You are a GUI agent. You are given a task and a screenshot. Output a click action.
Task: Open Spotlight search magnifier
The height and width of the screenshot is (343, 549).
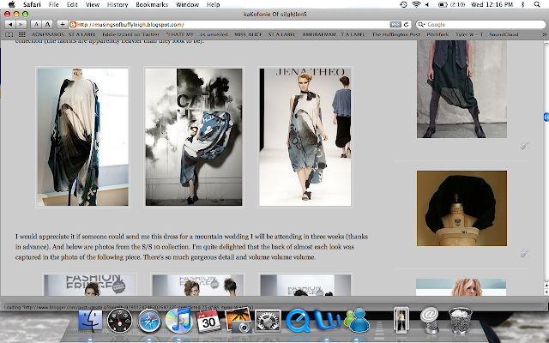(x=537, y=4)
